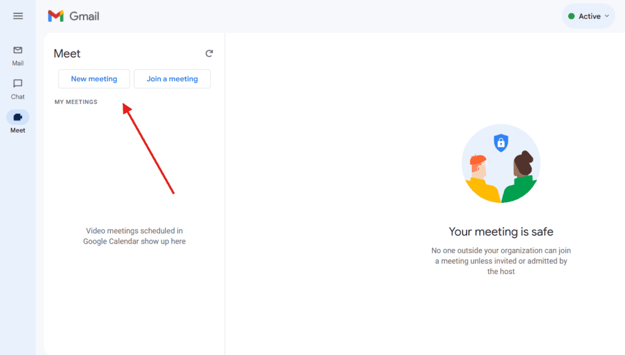The image size is (625, 355).
Task: Click the 'Your meeting is safe' heading
Action: [501, 232]
